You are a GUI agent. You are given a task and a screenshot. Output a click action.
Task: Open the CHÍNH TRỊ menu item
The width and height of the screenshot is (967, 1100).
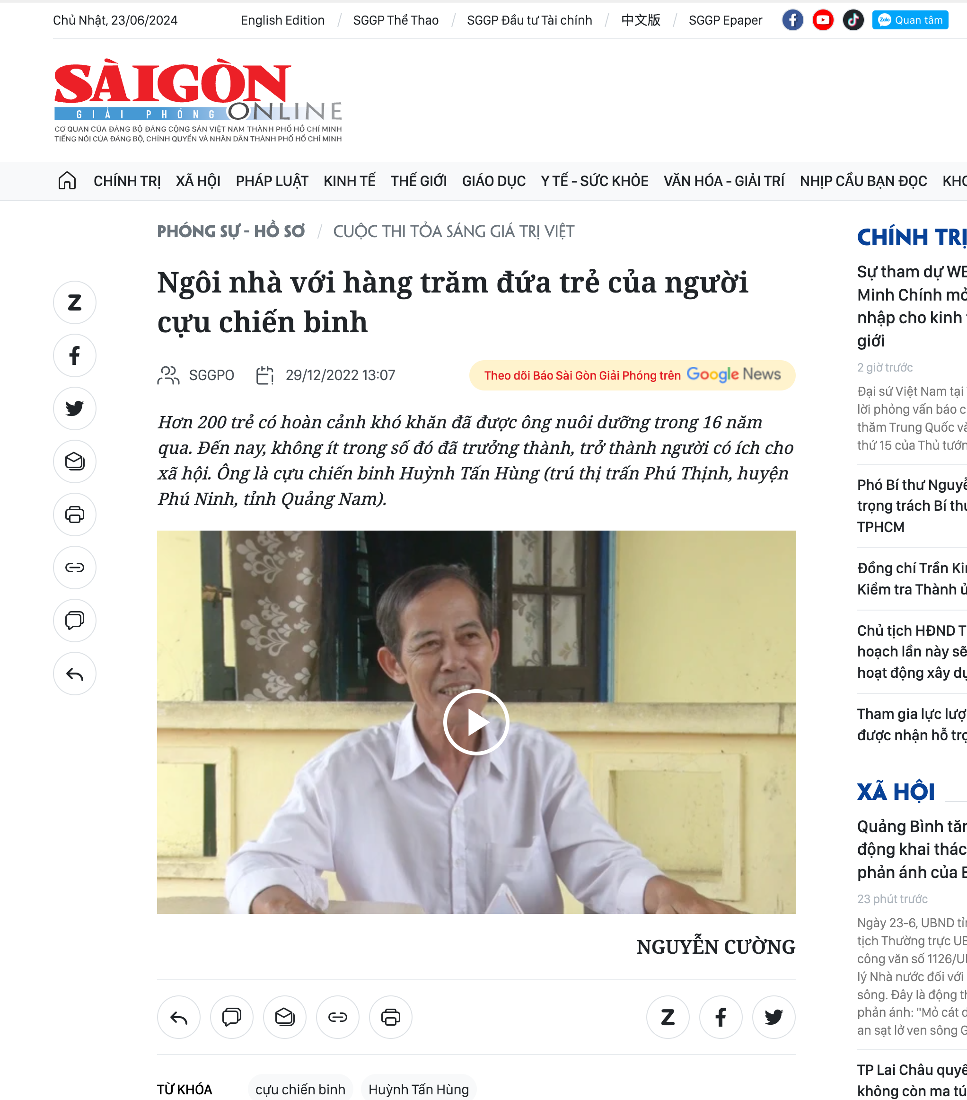127,181
